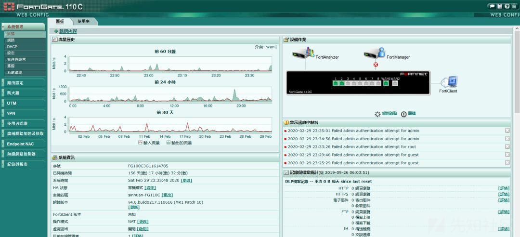The image size is (520, 237).
Task: Click the 新增內容 link
Action: [68, 31]
